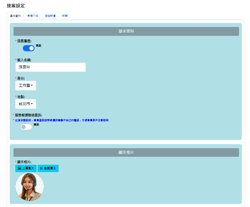The width and height of the screenshot is (250, 207).
Task: Switch to the 基本資料 tab
Action: (x=16, y=16)
